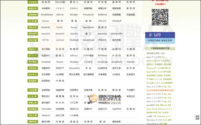Go to the 360查字体 link

click(102, 68)
